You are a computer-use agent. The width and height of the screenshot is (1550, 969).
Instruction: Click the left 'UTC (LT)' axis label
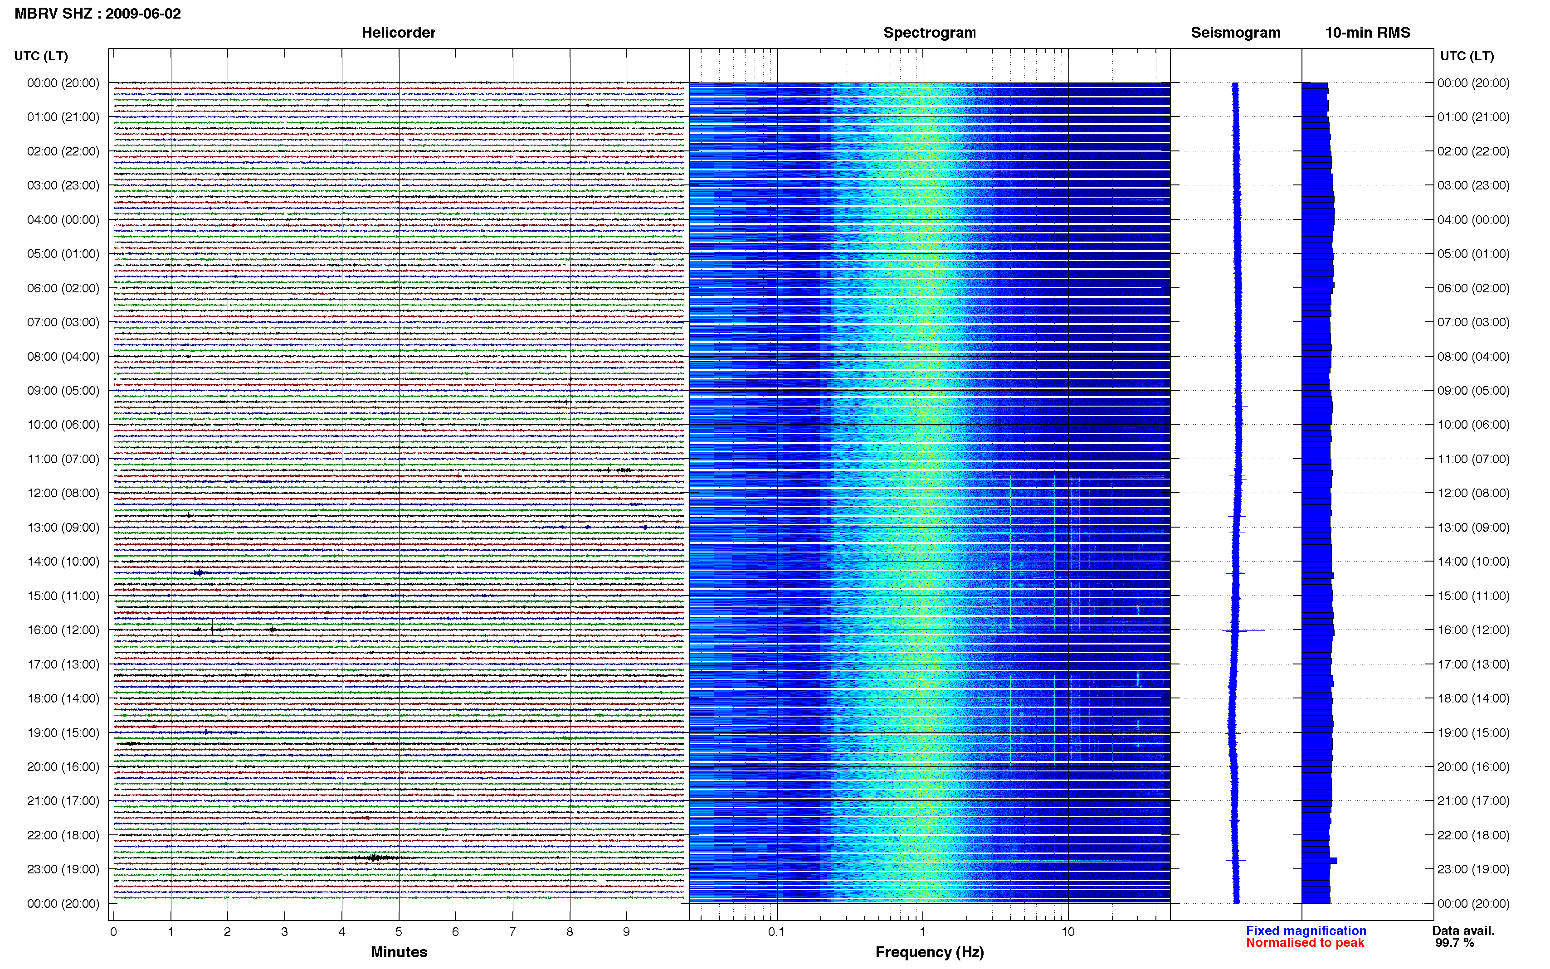tap(41, 56)
